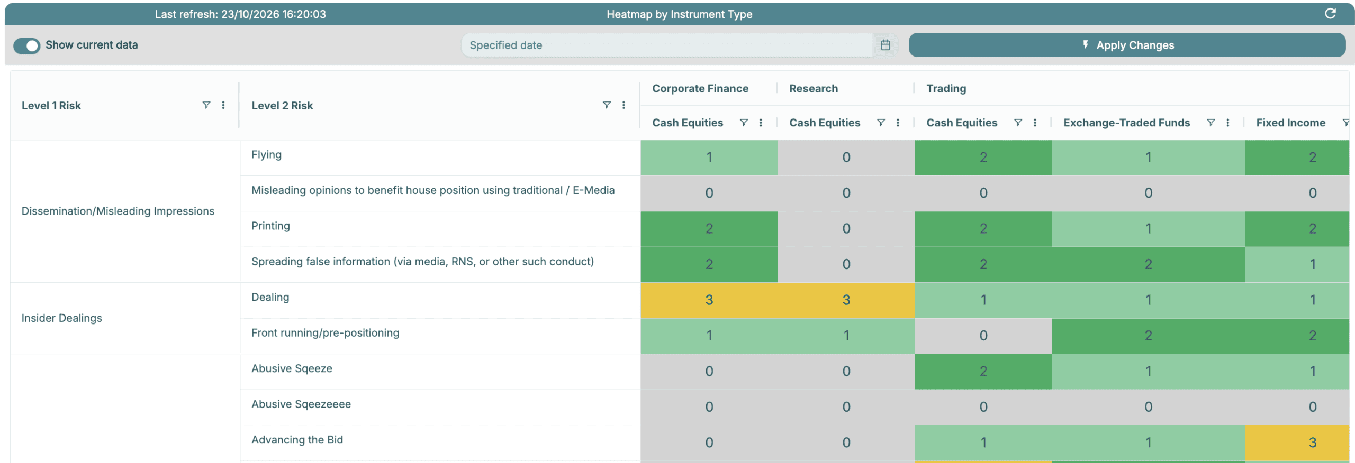
Task: Filter the Level 2 Risk column
Action: point(607,105)
